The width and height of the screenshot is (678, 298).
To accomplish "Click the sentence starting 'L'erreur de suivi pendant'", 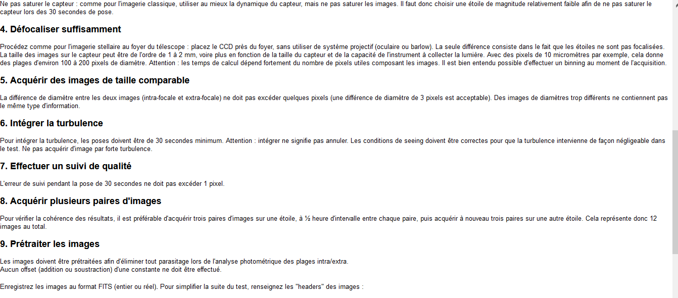I will click(x=112, y=184).
